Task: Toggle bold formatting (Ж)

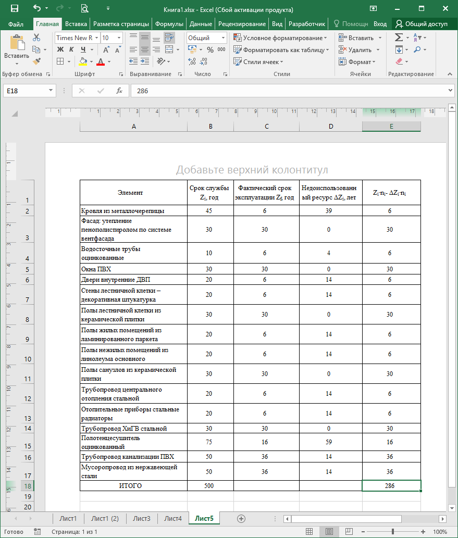Action: 60,50
